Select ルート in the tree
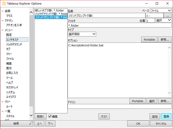Viewport: 173px width, 129px height. [x=9, y=106]
